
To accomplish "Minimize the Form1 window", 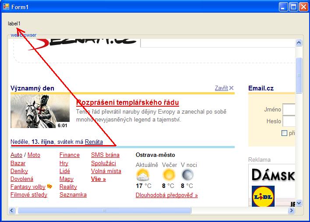I will [x=283, y=7].
